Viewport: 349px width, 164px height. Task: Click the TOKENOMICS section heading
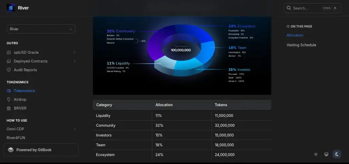click(18, 82)
